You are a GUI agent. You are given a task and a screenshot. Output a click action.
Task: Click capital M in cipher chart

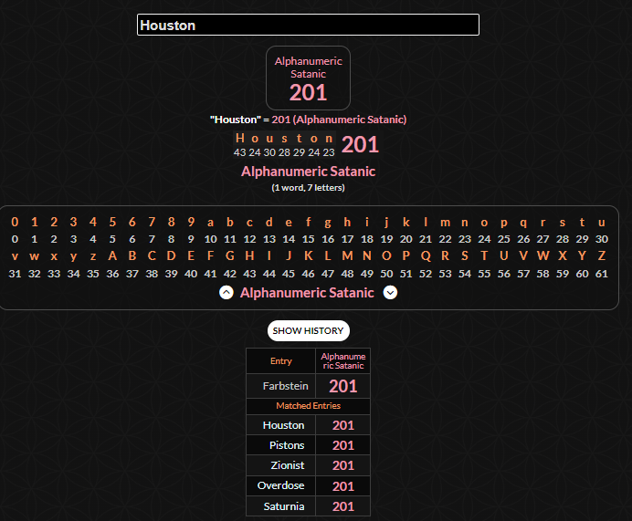(347, 255)
